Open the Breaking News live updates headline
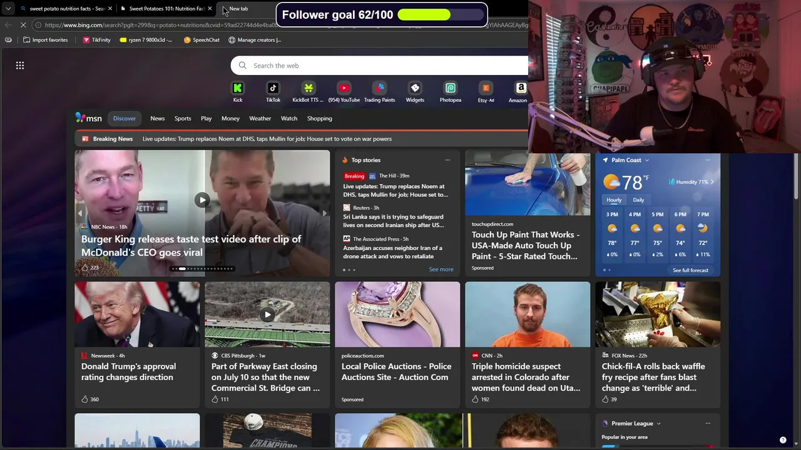The image size is (801, 450). click(267, 139)
